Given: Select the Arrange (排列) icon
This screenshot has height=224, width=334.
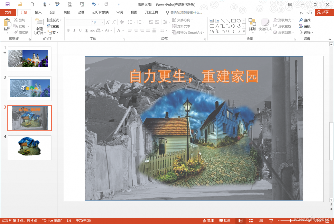Looking at the screenshot, I should pos(252,22).
